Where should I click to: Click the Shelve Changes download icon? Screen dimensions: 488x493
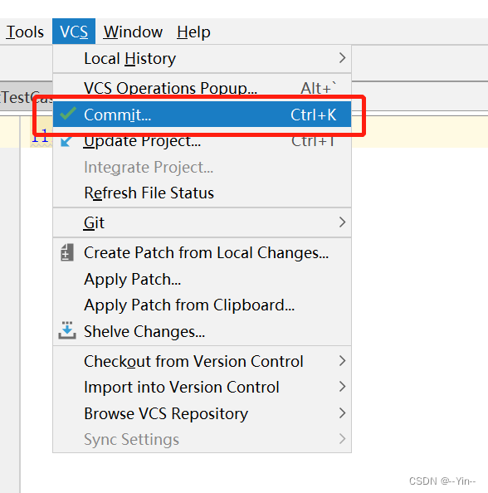67,330
